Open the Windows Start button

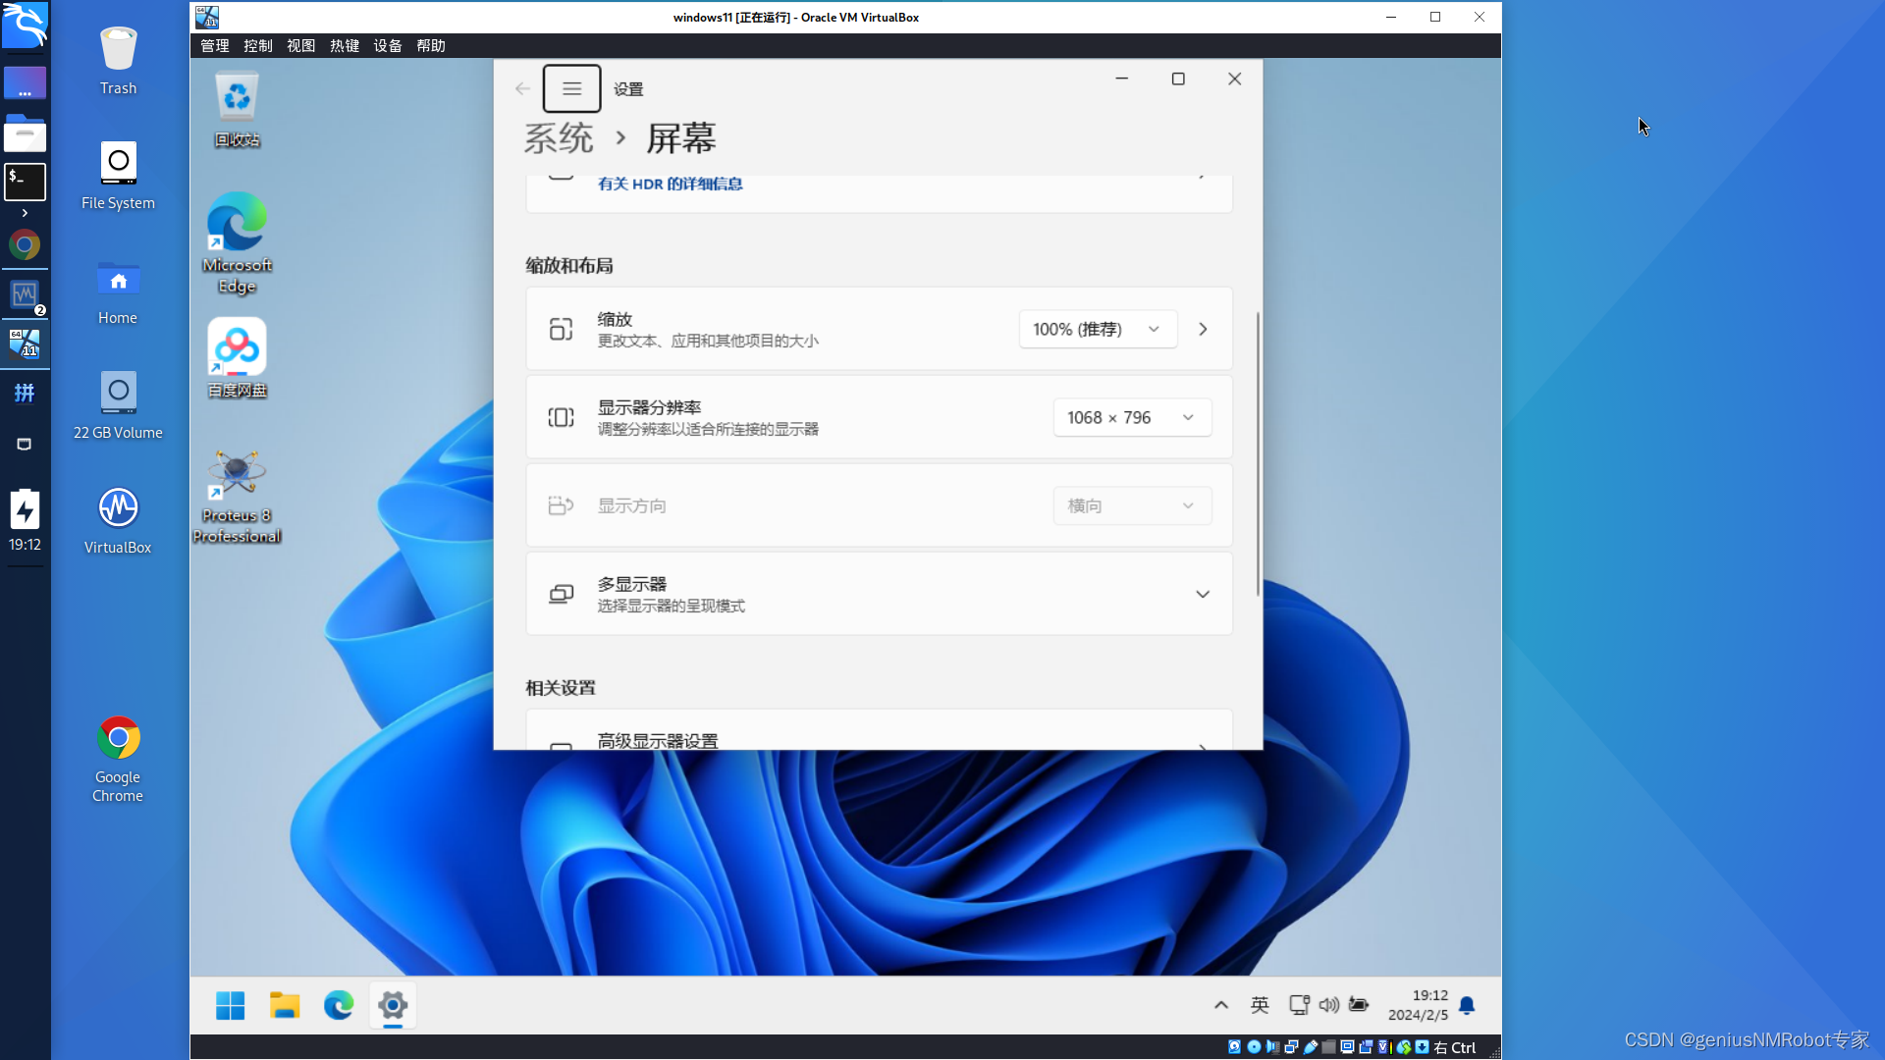tap(231, 1006)
